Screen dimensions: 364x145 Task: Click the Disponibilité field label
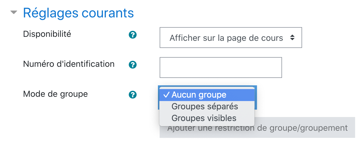pos(47,34)
